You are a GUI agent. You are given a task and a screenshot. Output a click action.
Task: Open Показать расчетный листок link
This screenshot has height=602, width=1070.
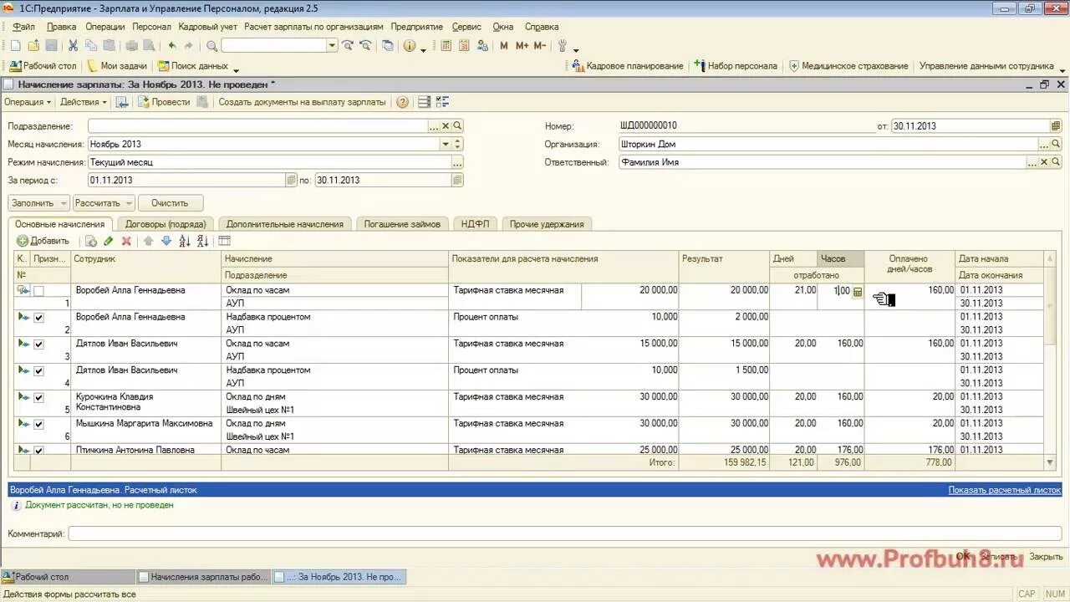click(x=1005, y=490)
